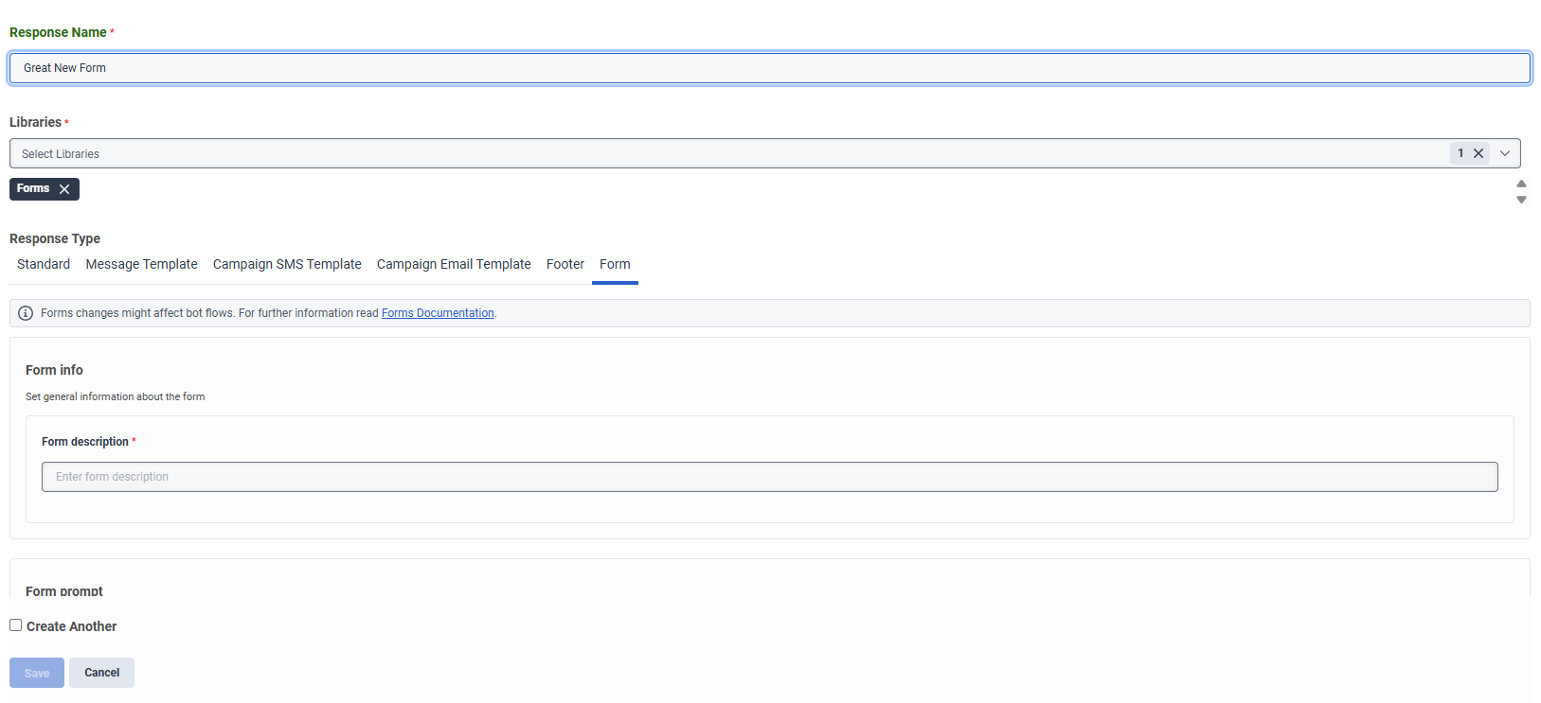Screen dimensions: 1541x703
Task: Switch to the Footer response type
Action: pos(565,264)
